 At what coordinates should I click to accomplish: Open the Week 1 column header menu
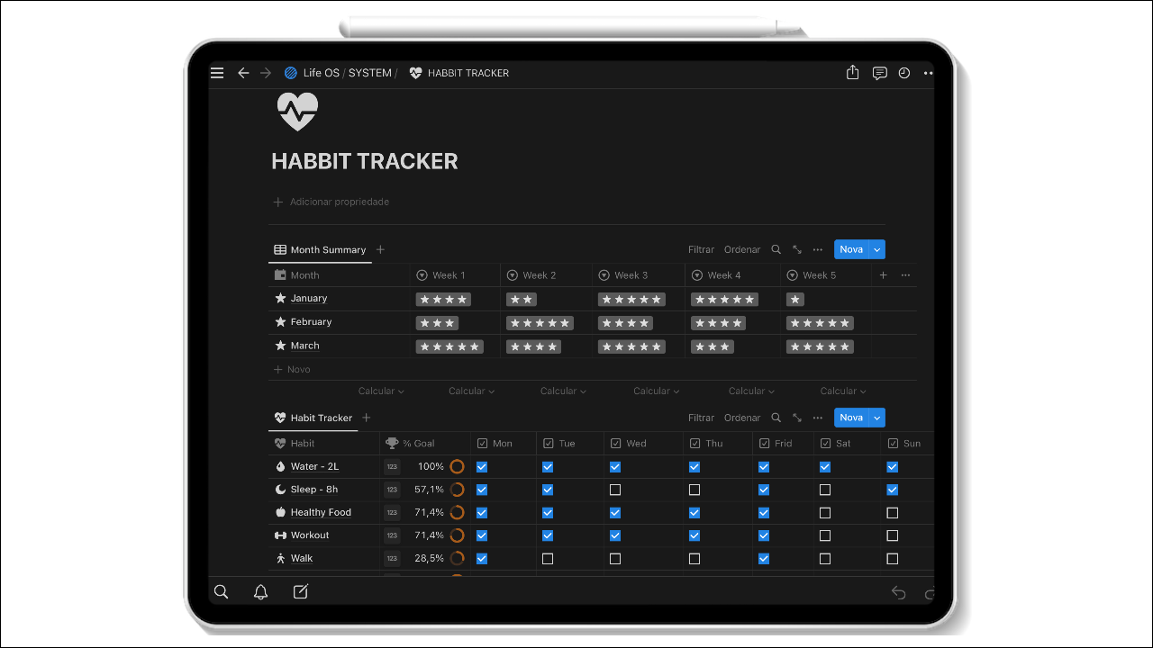[455, 275]
